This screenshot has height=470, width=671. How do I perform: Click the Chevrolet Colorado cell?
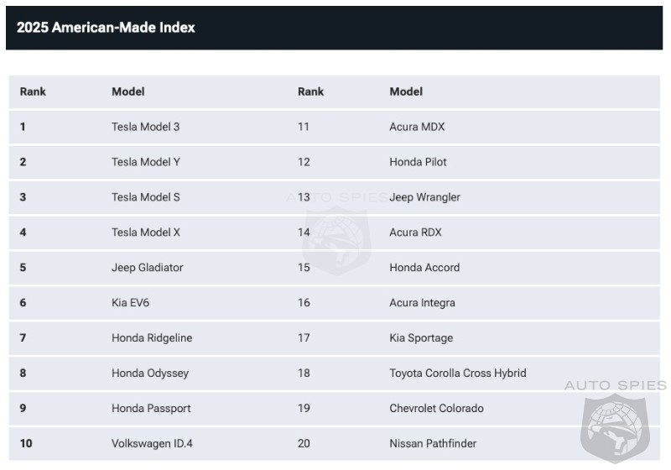436,408
